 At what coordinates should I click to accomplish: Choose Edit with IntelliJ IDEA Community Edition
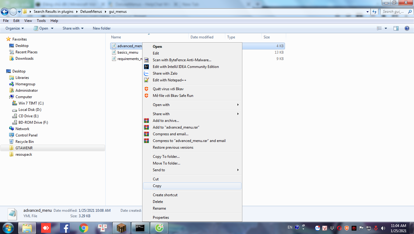192,67
